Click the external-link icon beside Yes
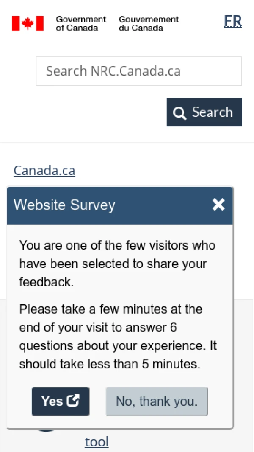 [74, 401]
